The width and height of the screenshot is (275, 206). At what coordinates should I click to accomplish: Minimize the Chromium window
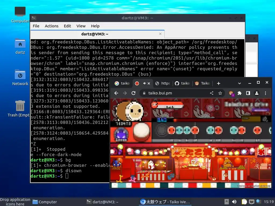pyautogui.click(x=250, y=83)
